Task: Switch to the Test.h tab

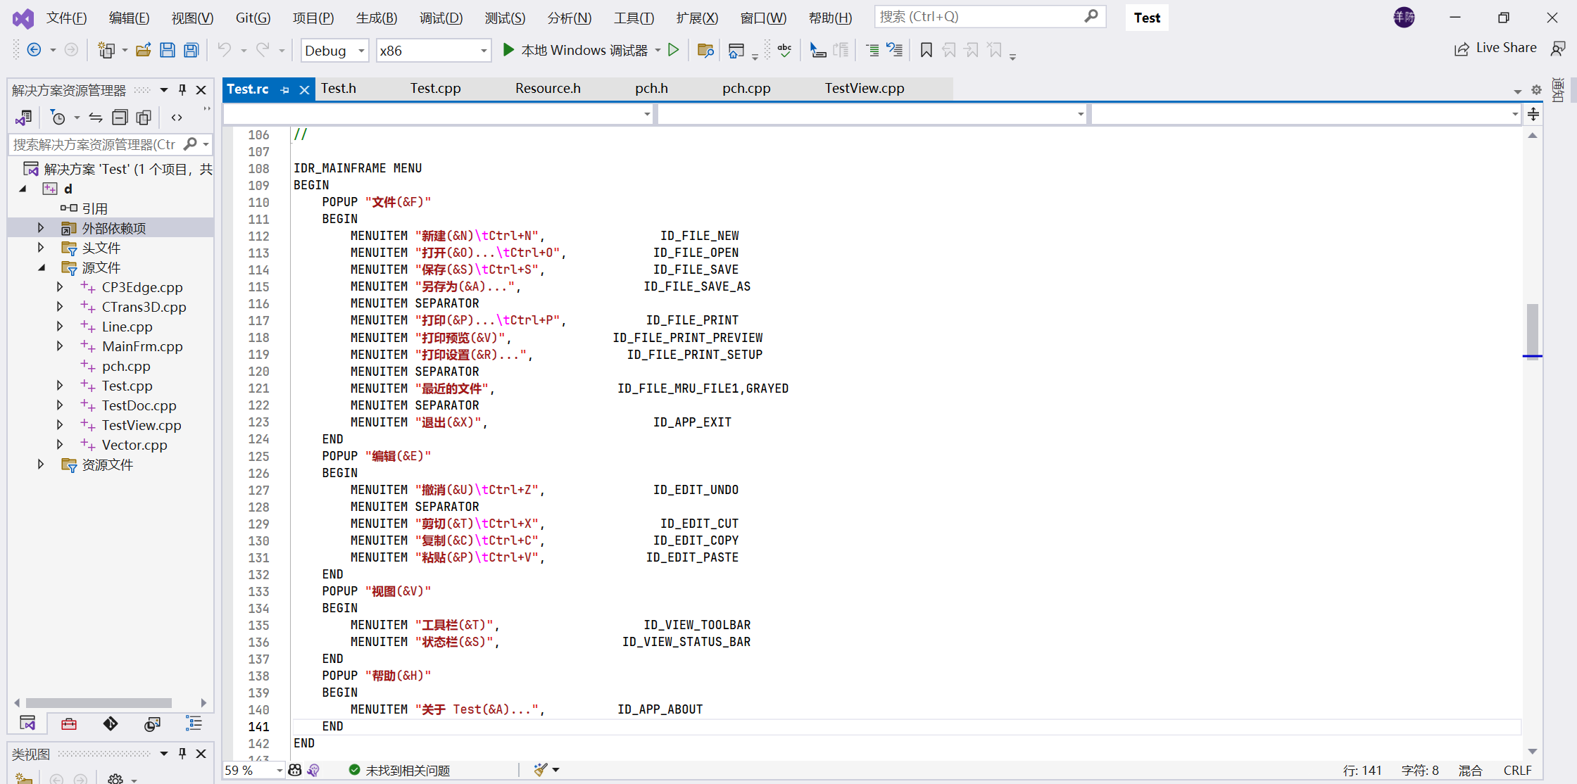Action: (341, 87)
